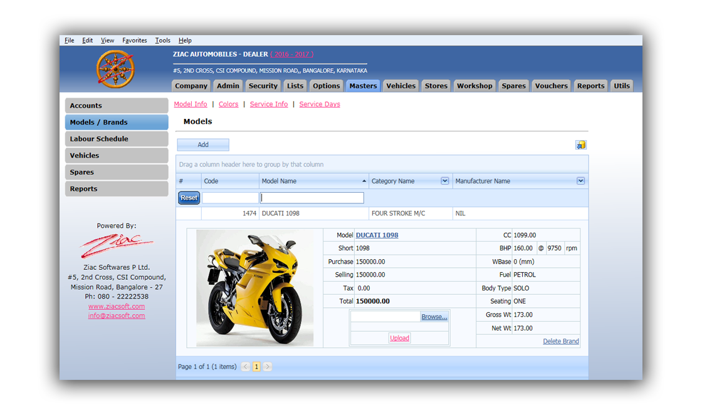Viewport: 702px width, 415px height.
Task: Click the DUCATI 1098 model link
Action: [377, 235]
